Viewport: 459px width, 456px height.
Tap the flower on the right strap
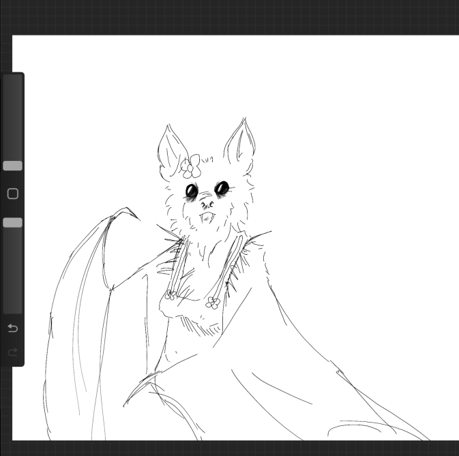pos(213,302)
